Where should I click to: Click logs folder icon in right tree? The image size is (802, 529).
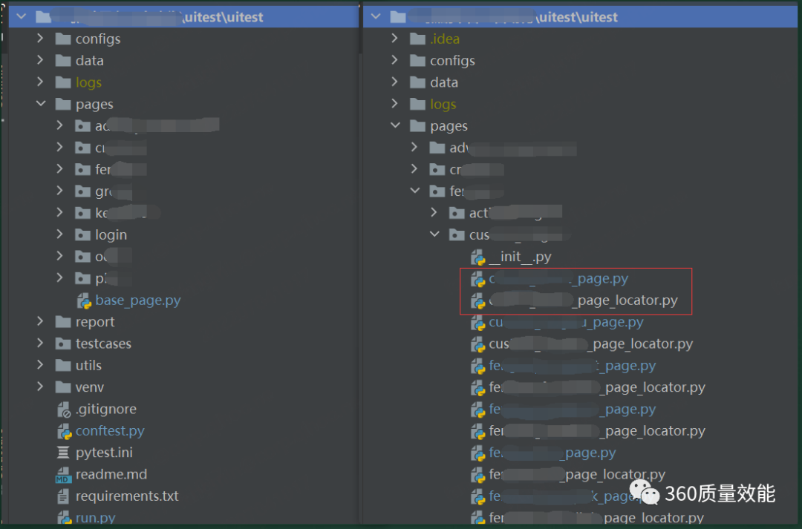coord(417,105)
